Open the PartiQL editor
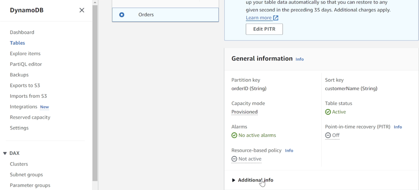The width and height of the screenshot is (419, 190). pos(26,64)
